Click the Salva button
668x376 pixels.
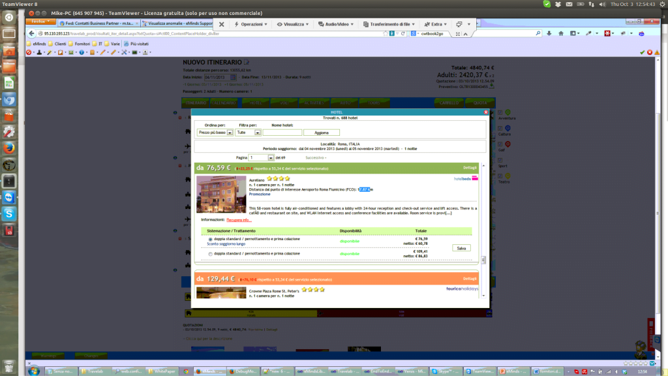click(461, 248)
